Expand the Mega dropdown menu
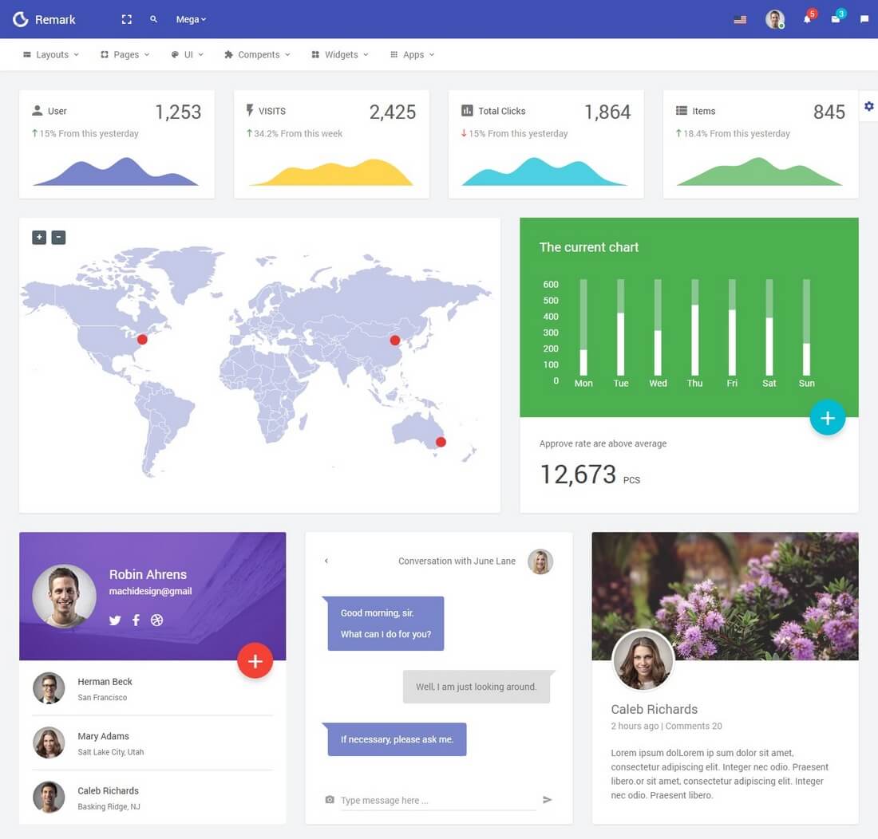 (x=191, y=20)
